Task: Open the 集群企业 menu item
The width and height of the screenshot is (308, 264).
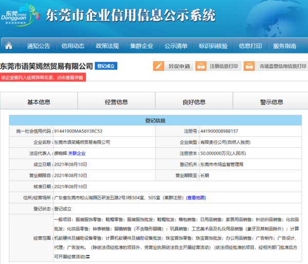Action: point(142,46)
